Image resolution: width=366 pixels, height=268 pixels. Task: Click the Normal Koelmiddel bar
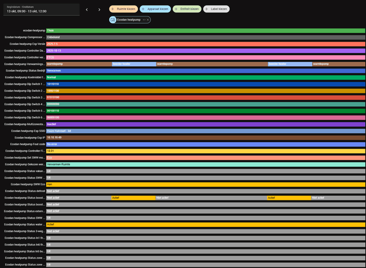(x=205, y=77)
